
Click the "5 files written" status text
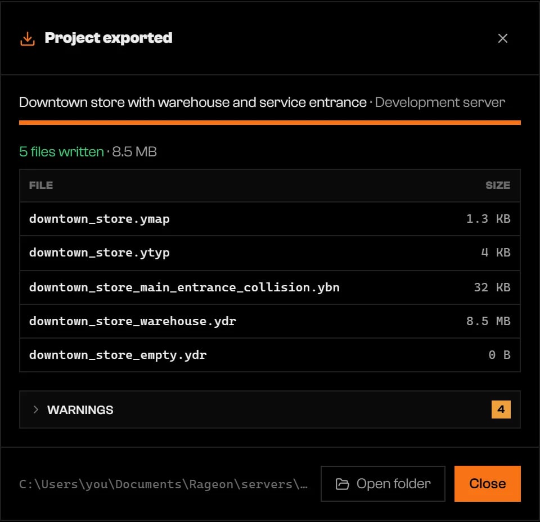coord(61,152)
